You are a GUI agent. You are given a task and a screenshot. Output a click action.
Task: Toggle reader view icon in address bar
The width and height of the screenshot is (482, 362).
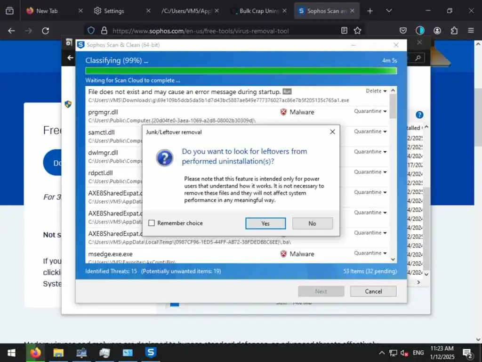[344, 31]
